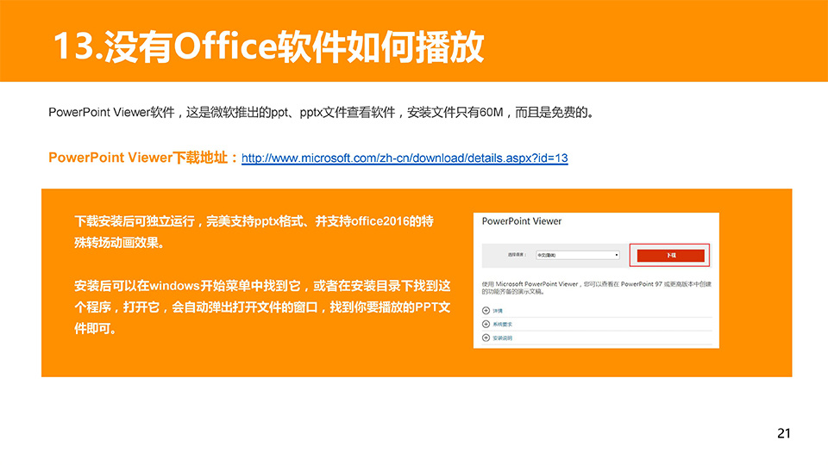This screenshot has width=828, height=465.
Task: Select the white paragraph starting with 安装后可以在windows
Action: [x=262, y=307]
